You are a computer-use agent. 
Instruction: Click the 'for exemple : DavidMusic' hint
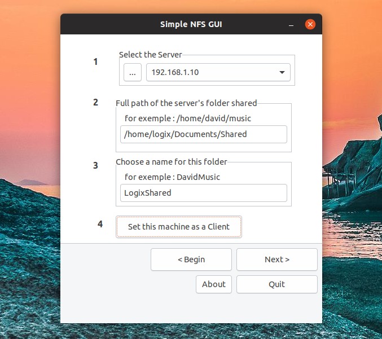tap(172, 177)
